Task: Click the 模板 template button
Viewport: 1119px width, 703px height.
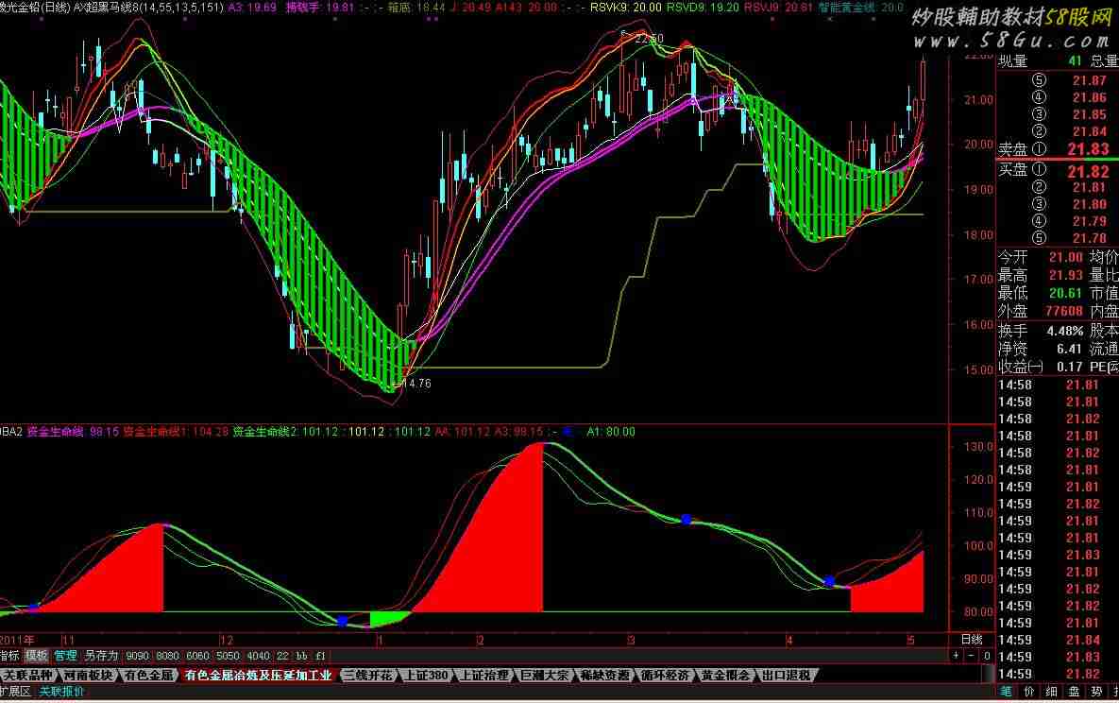Action: [37, 655]
